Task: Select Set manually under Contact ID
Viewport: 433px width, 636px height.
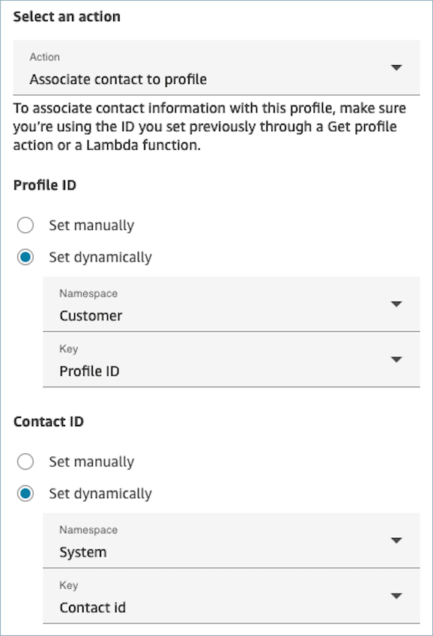Action: click(x=25, y=461)
